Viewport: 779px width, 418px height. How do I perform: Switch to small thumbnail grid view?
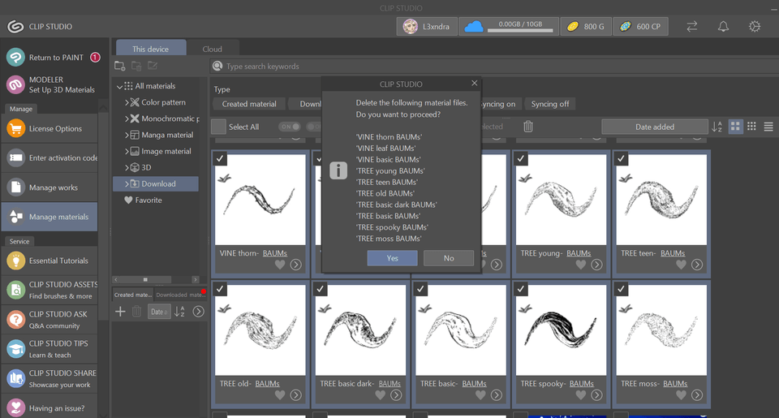pos(751,127)
